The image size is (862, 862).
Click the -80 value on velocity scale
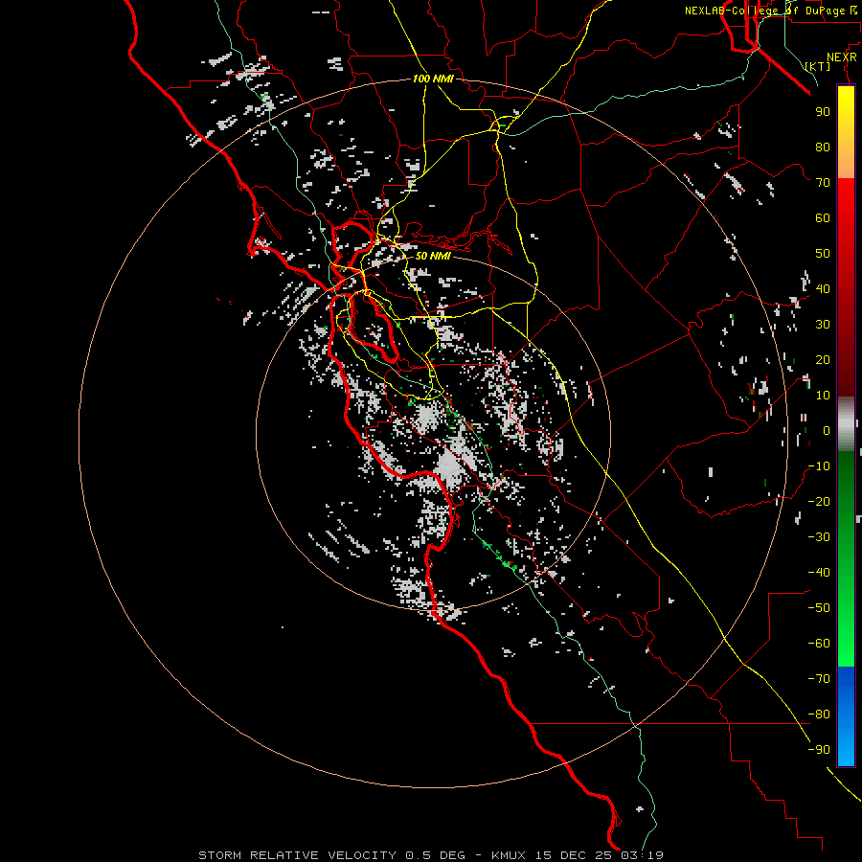point(819,715)
